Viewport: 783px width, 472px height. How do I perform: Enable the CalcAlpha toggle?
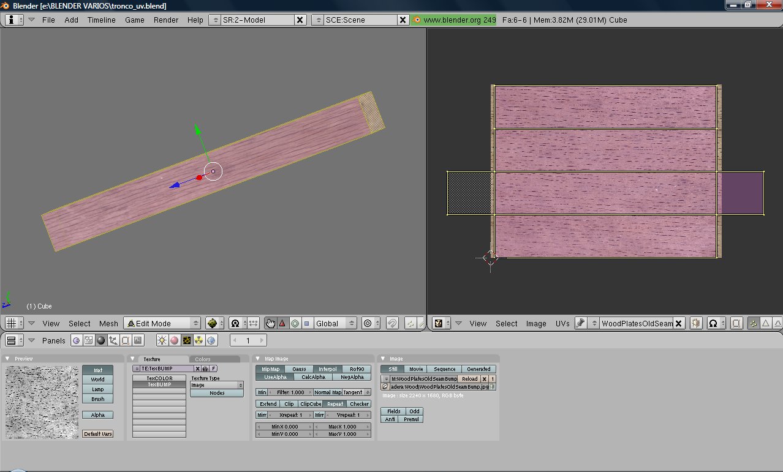point(312,377)
